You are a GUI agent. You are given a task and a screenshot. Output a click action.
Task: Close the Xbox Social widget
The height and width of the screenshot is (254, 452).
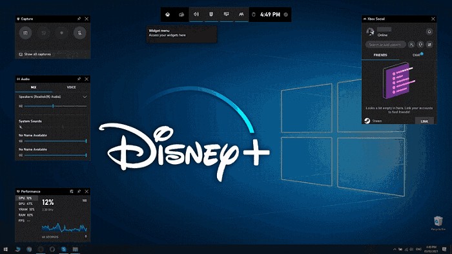pyautogui.click(x=433, y=19)
